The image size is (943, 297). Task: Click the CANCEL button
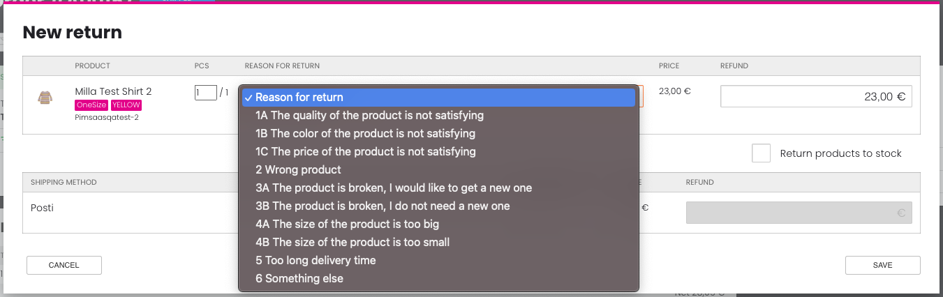pyautogui.click(x=64, y=265)
